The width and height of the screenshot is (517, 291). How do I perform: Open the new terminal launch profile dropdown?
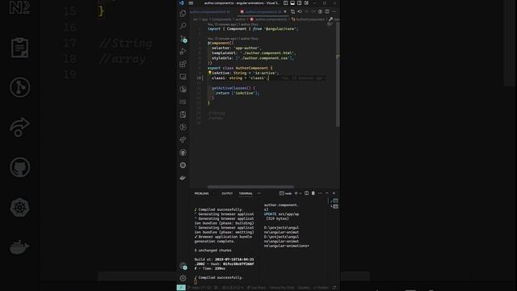301,193
